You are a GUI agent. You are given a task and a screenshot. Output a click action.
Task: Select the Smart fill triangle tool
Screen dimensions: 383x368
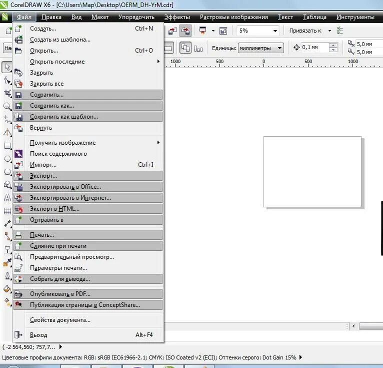(x=7, y=133)
